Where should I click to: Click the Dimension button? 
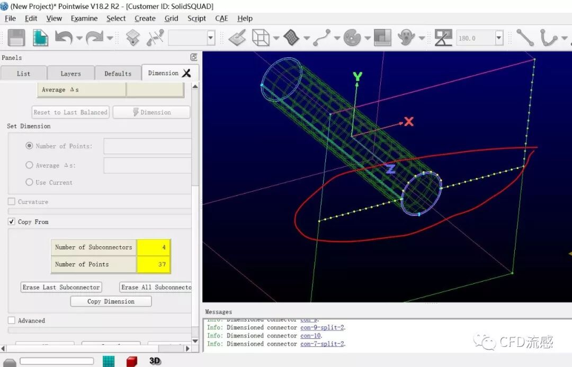151,112
